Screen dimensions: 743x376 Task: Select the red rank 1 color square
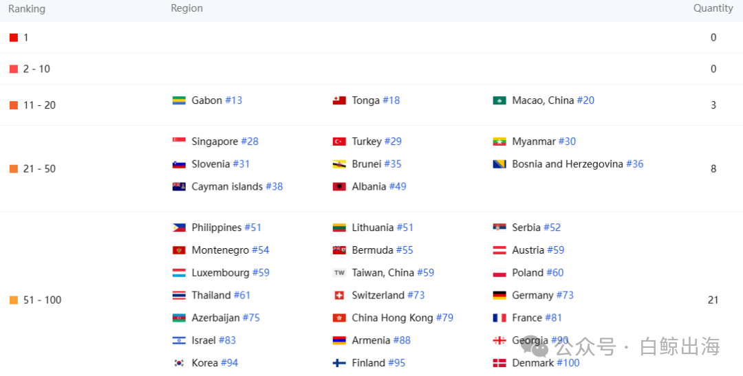coord(14,38)
